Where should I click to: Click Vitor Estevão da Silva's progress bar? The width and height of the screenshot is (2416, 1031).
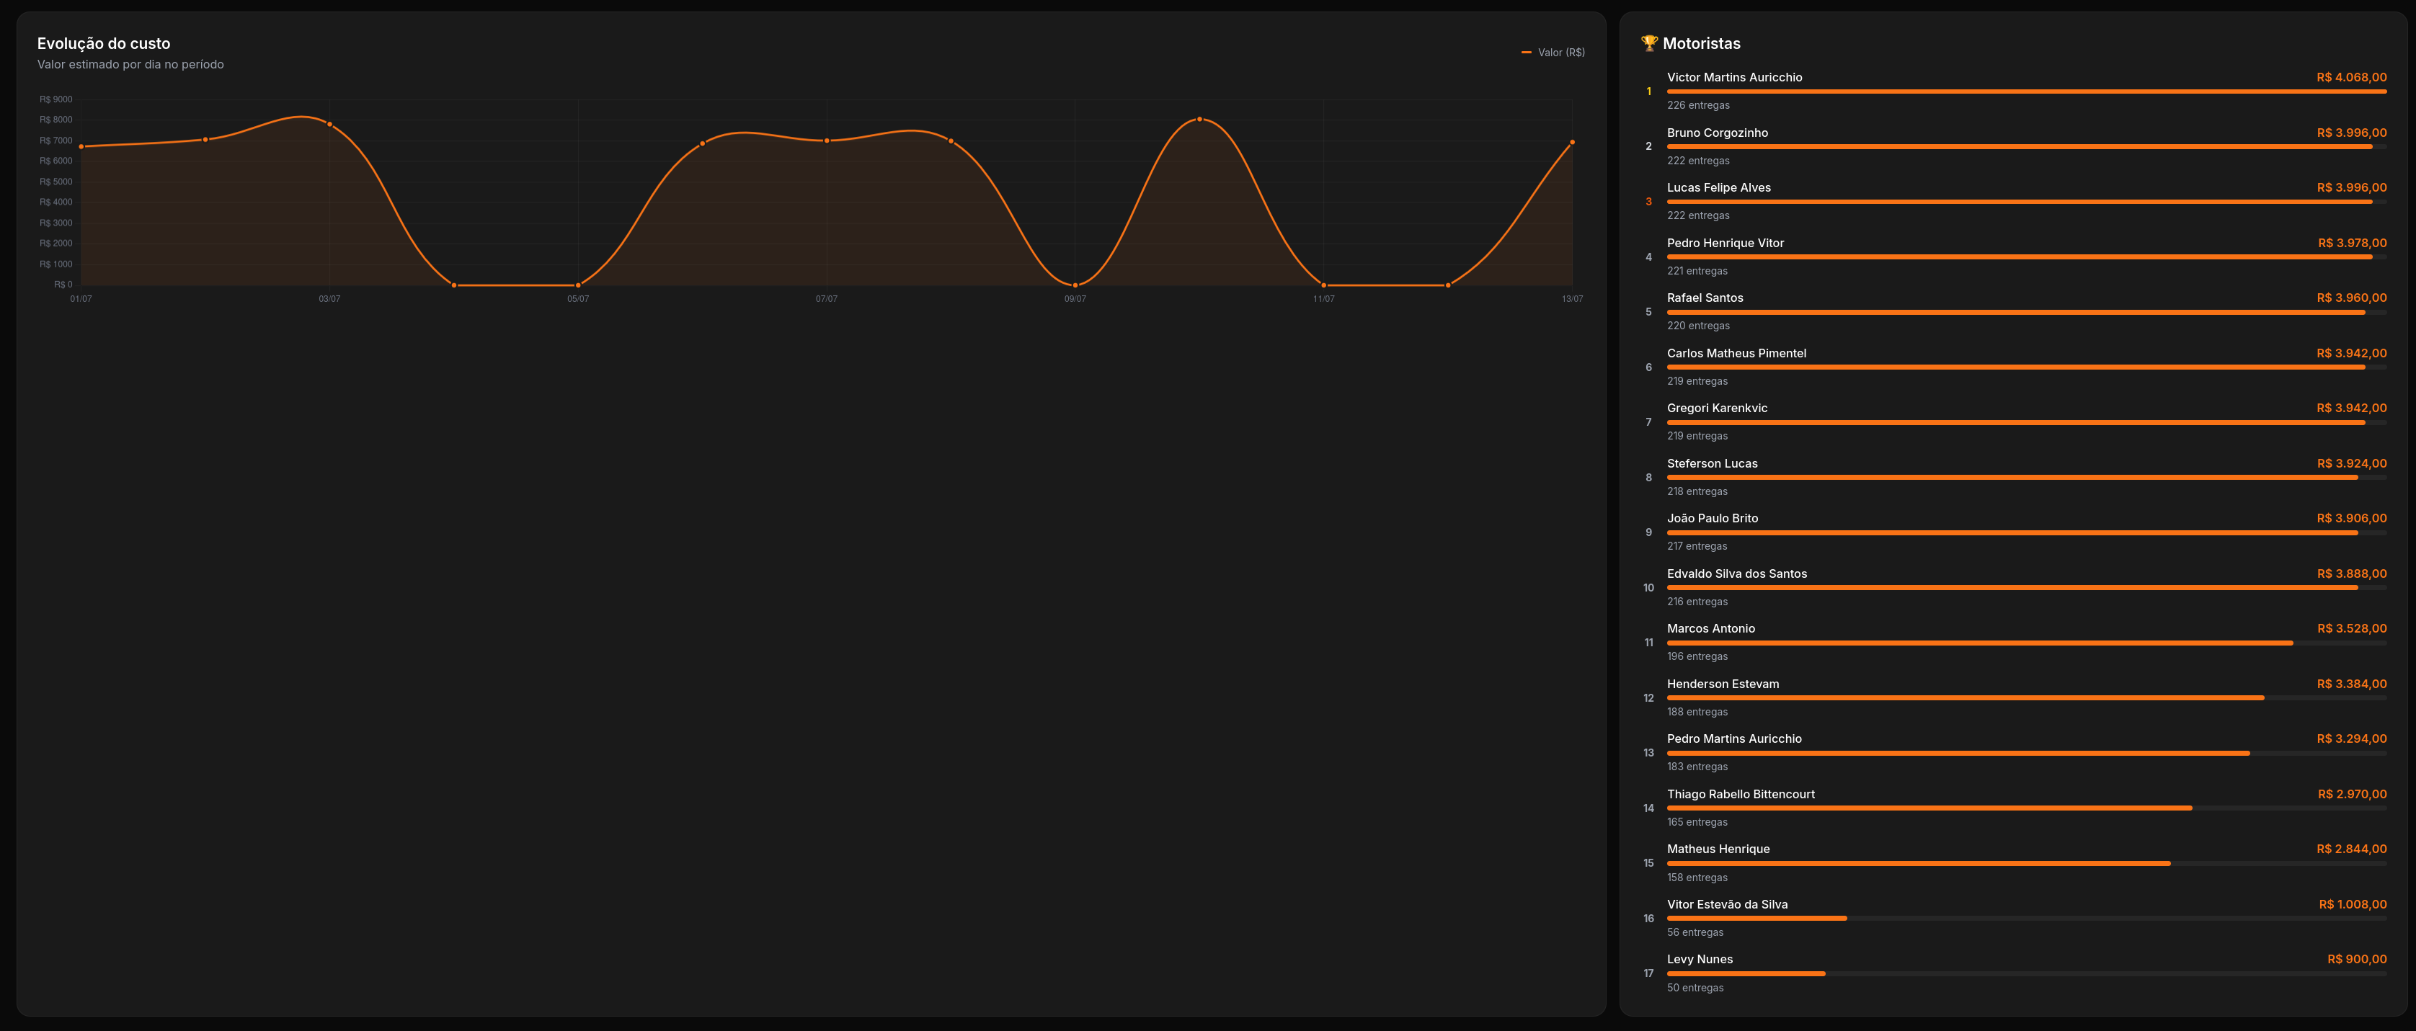2027,919
